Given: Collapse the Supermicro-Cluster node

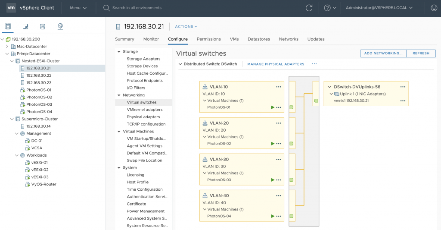Looking at the screenshot, I should pyautogui.click(x=12, y=119).
